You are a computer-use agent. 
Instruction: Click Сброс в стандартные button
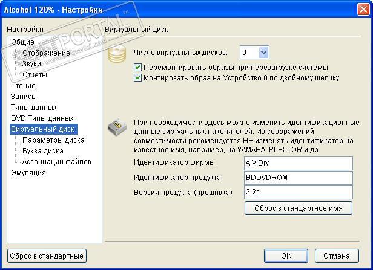47,256
